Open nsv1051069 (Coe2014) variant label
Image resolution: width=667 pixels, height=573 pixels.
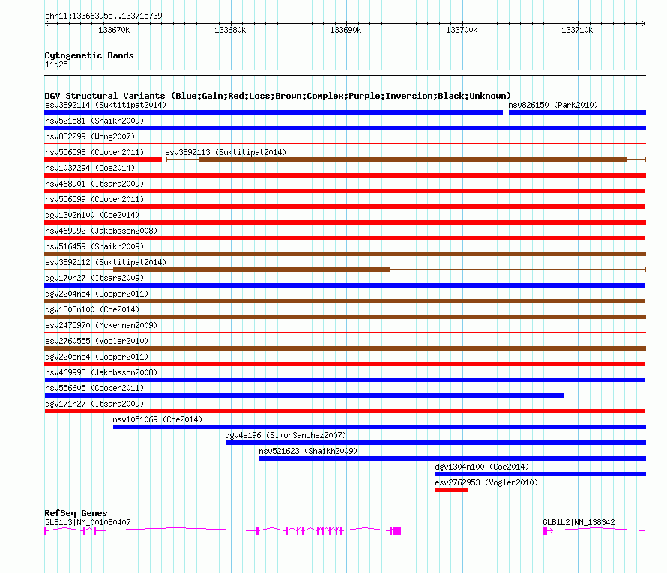point(157,419)
